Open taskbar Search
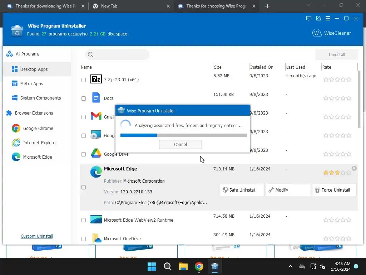This screenshot has width=366, height=275. [x=167, y=266]
